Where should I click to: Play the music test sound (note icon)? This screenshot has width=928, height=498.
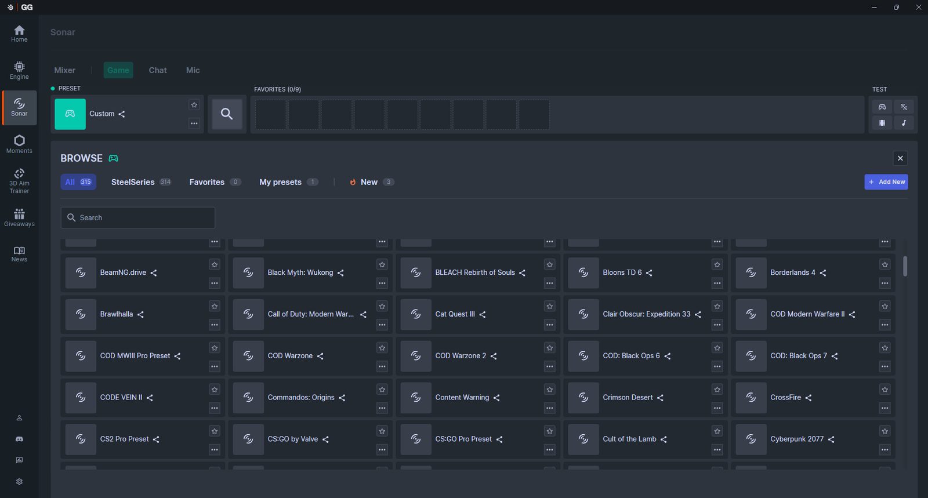904,123
